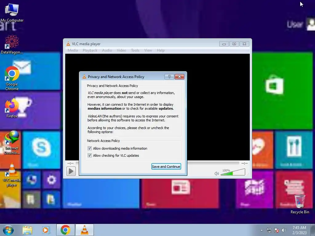Image resolution: width=315 pixels, height=236 pixels.
Task: Open the My Computer desktop icon
Action: [x=12, y=13]
